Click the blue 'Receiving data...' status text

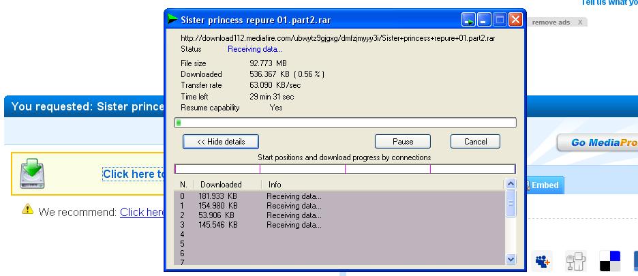(x=255, y=49)
